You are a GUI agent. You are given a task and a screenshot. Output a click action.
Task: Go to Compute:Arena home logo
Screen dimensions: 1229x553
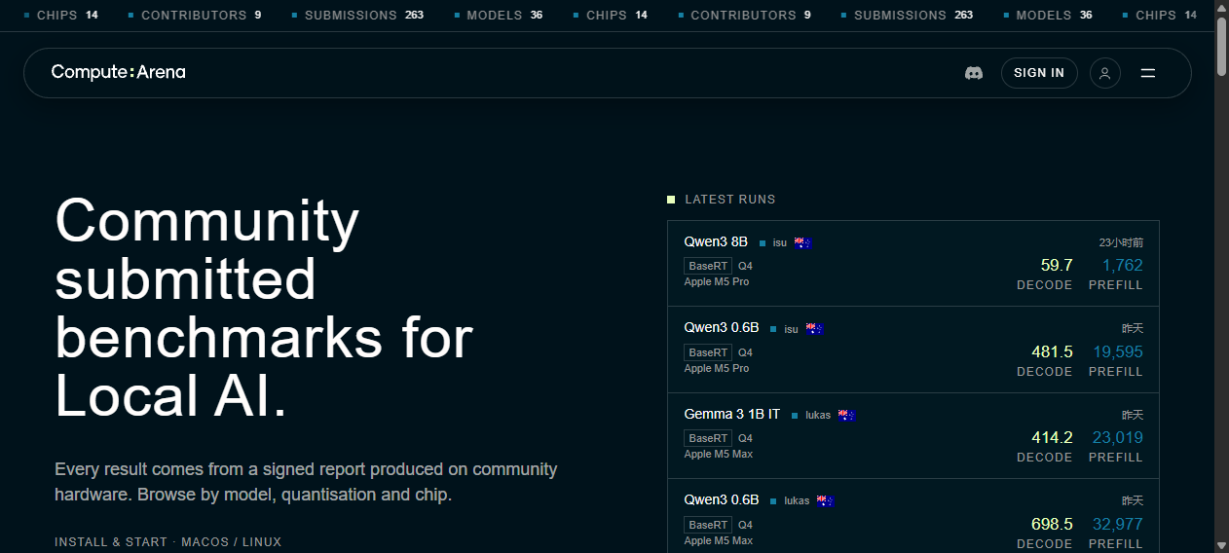tap(118, 72)
